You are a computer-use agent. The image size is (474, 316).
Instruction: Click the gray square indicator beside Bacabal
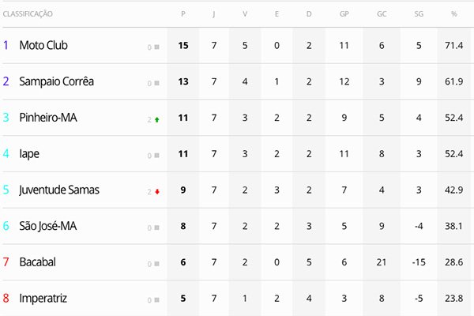(156, 264)
